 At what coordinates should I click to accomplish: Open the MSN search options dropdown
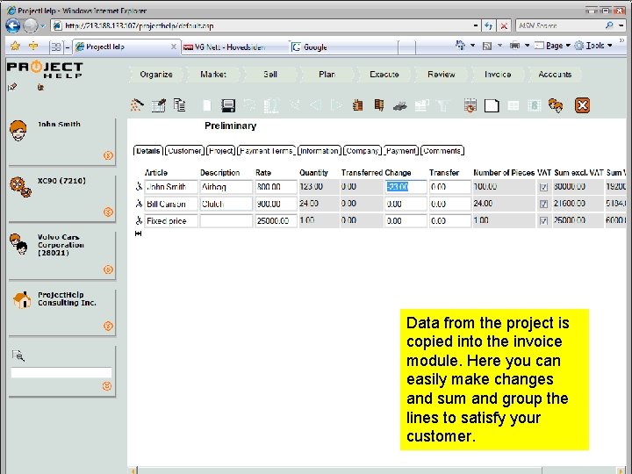[x=621, y=25]
